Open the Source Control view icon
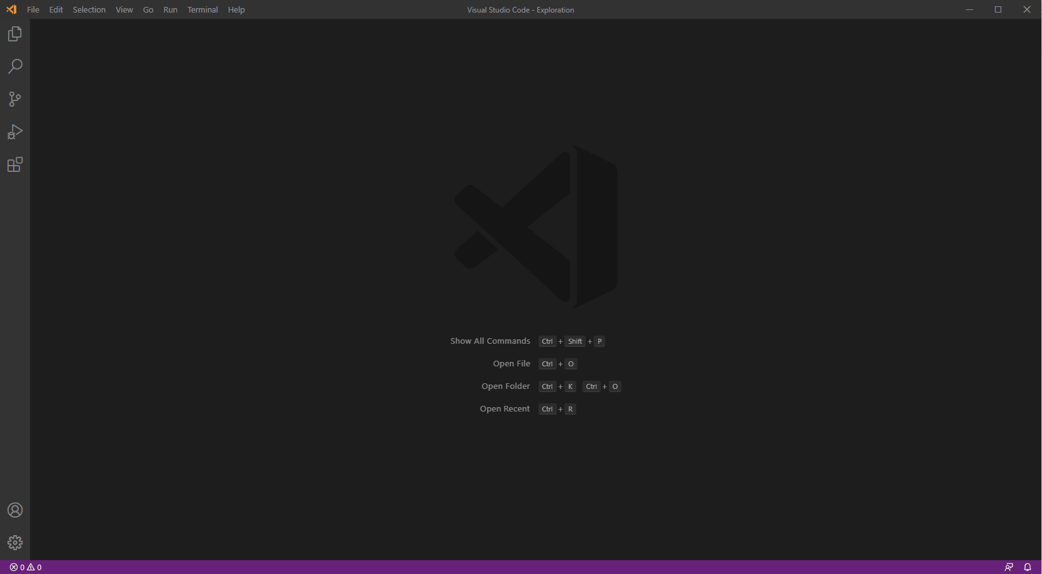This screenshot has height=574, width=1042. coord(15,99)
